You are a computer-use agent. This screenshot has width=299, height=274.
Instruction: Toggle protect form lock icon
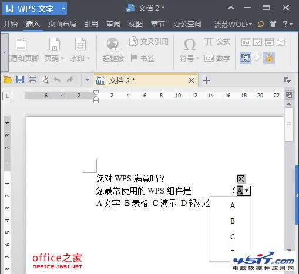point(269,58)
